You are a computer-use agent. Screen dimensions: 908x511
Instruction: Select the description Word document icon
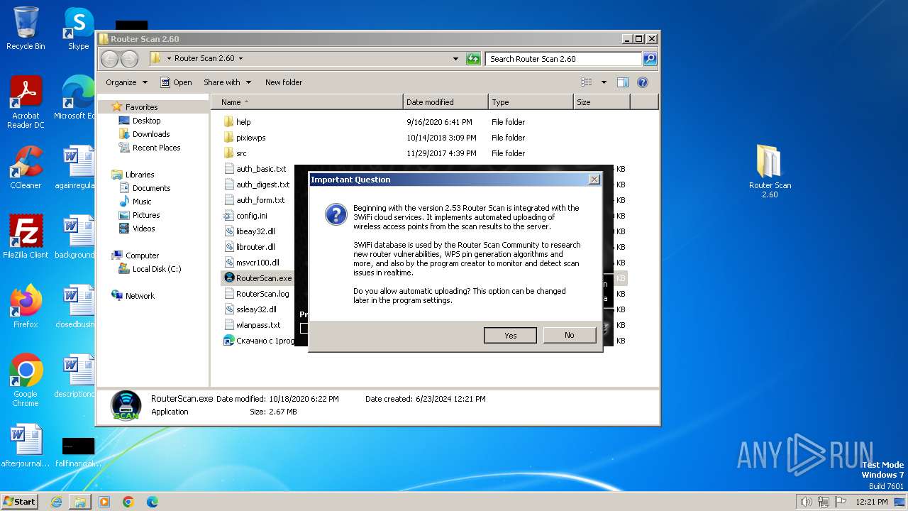[75, 376]
